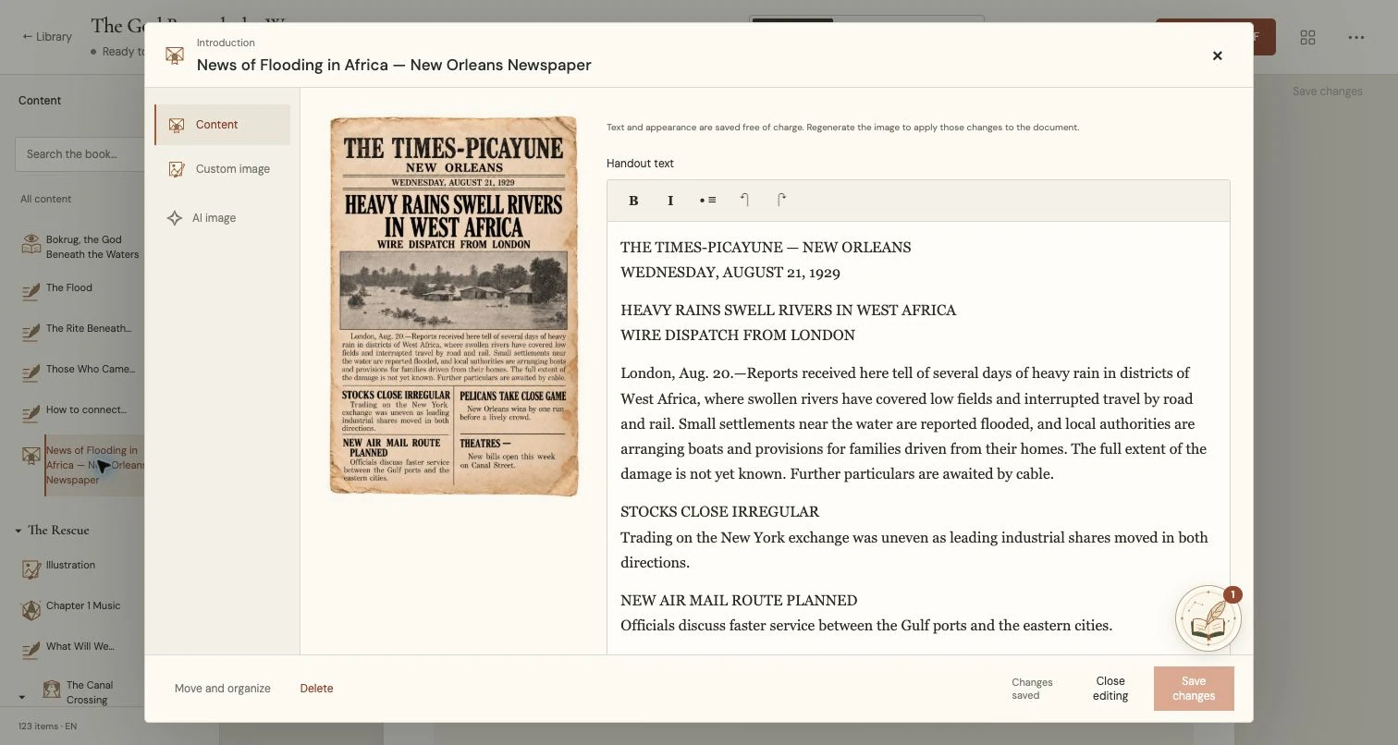The width and height of the screenshot is (1398, 745).
Task: Select What Will We... item
Action: [81, 647]
